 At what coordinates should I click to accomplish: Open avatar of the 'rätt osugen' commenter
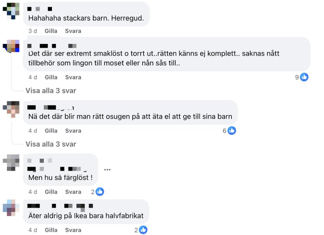click(11, 109)
